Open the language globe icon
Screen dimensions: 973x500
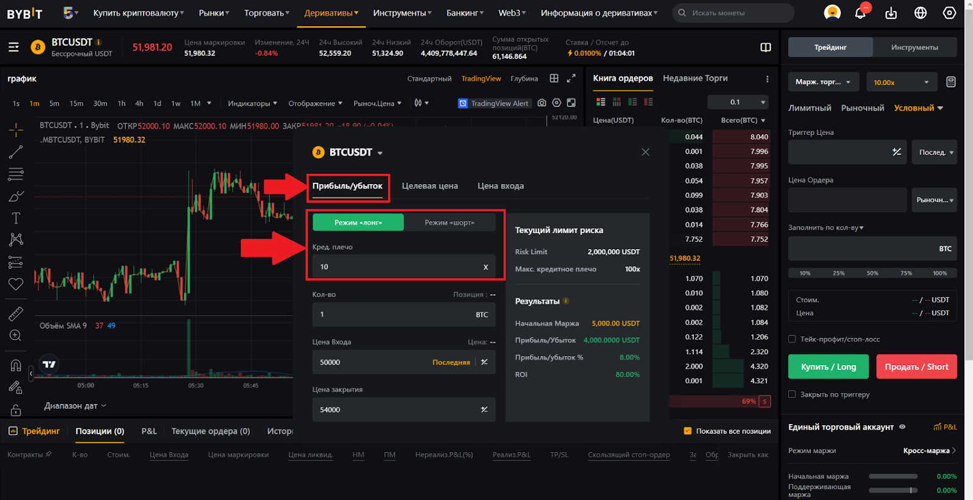pos(920,13)
